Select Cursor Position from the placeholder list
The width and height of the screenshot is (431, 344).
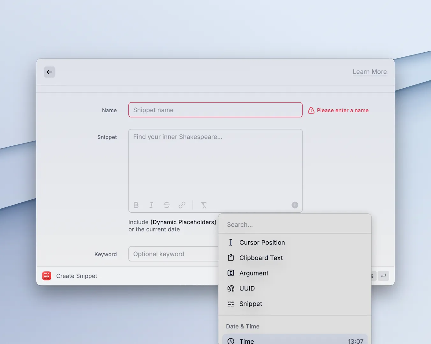coord(262,242)
